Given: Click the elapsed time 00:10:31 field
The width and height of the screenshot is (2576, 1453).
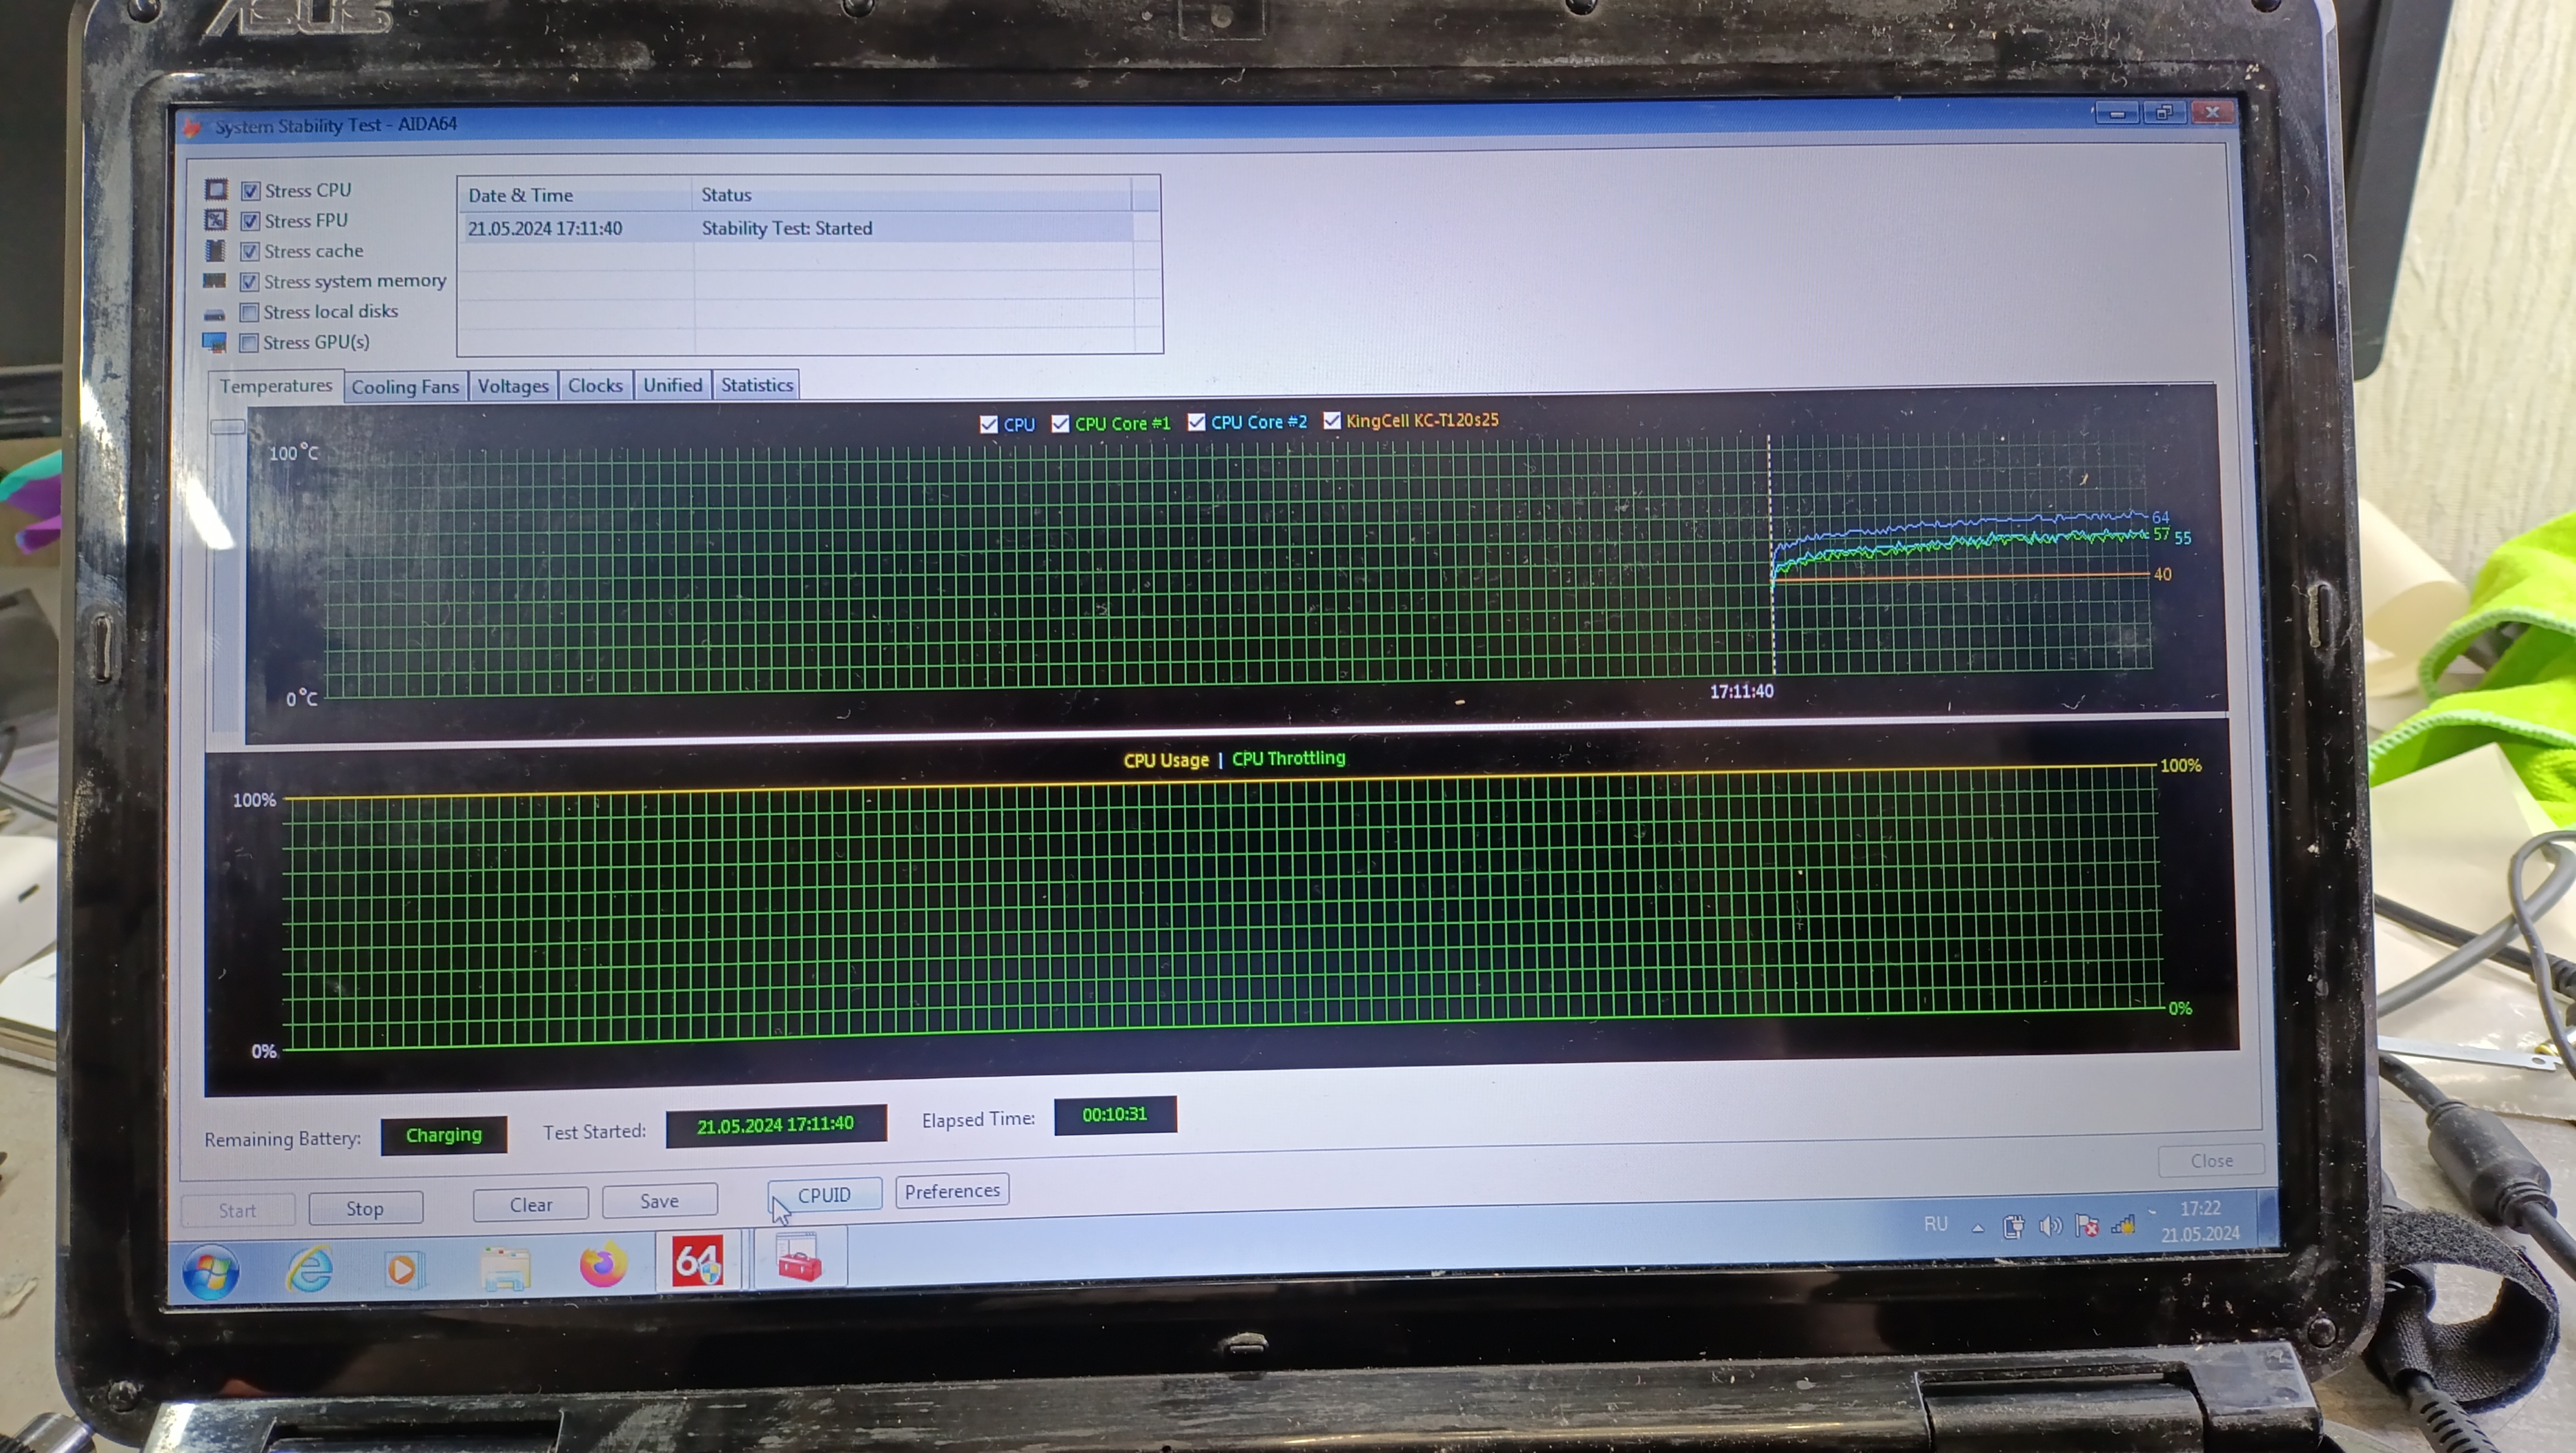Looking at the screenshot, I should 1115,1114.
